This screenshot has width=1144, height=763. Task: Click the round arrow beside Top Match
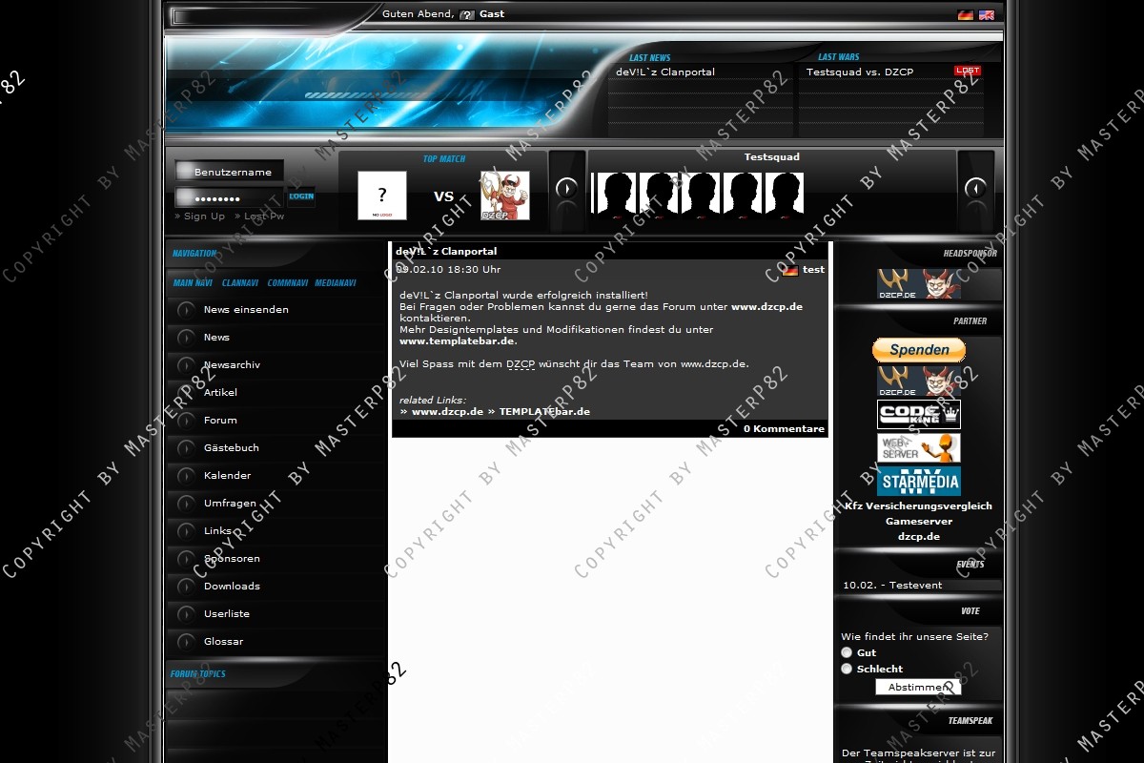pos(566,188)
